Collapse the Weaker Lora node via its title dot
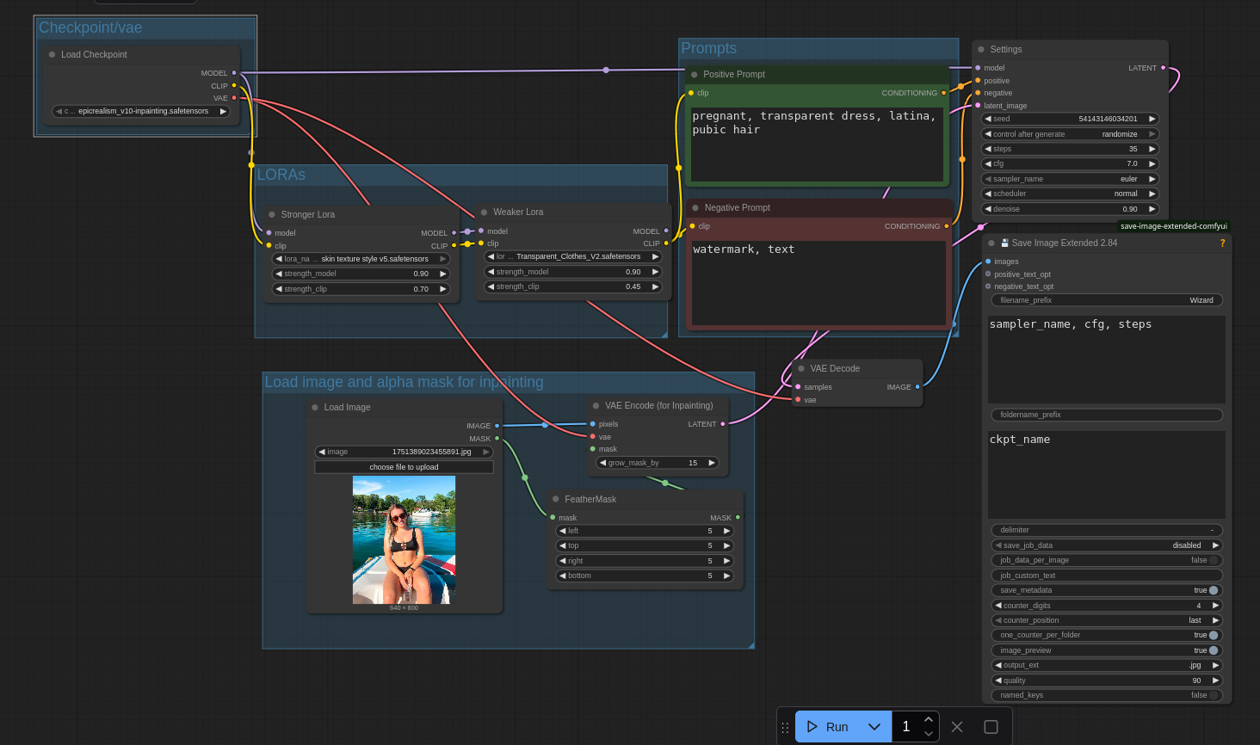Viewport: 1260px width, 745px height. coord(485,212)
